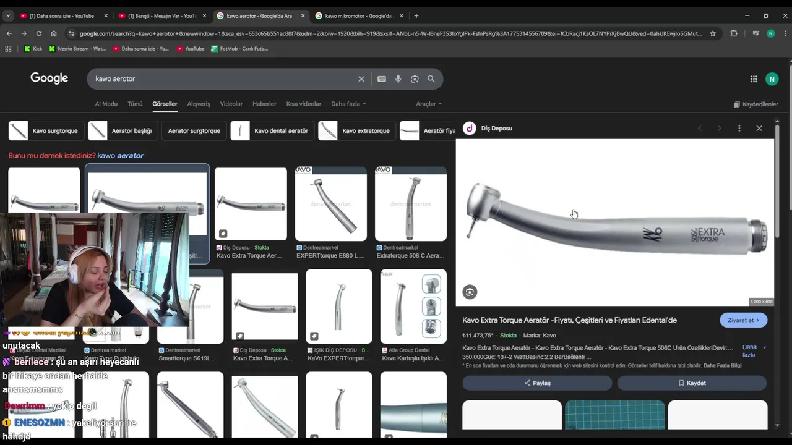Open the YouTube bookmark
Image resolution: width=792 pixels, height=445 pixels.
[x=191, y=48]
